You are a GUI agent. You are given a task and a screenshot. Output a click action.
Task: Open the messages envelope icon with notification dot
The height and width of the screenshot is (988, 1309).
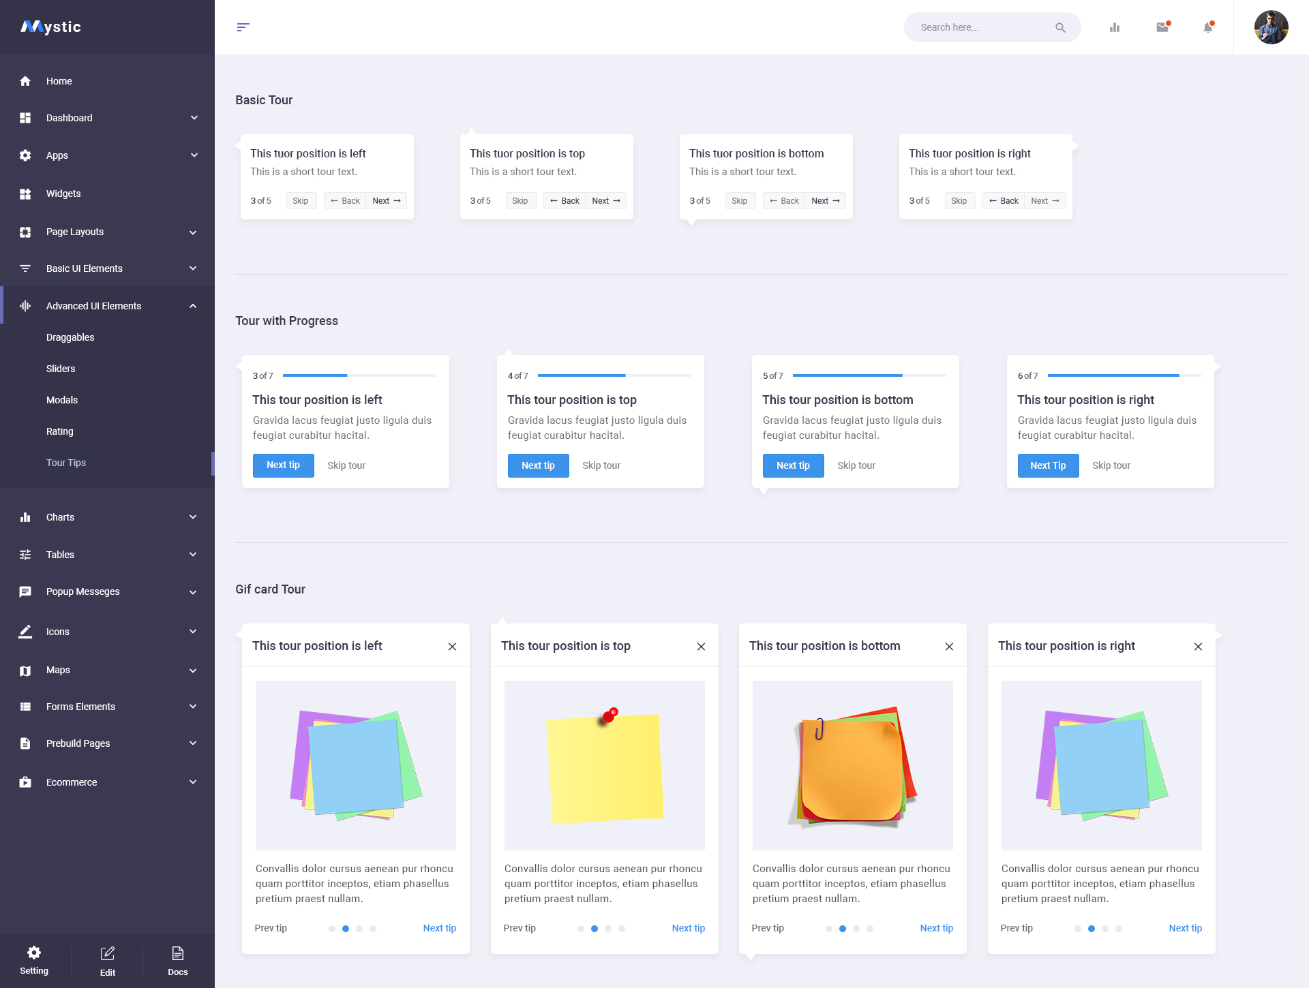pos(1162,27)
